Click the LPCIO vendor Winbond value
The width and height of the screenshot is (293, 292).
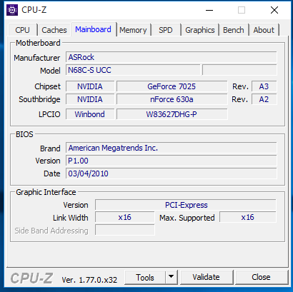click(90, 114)
